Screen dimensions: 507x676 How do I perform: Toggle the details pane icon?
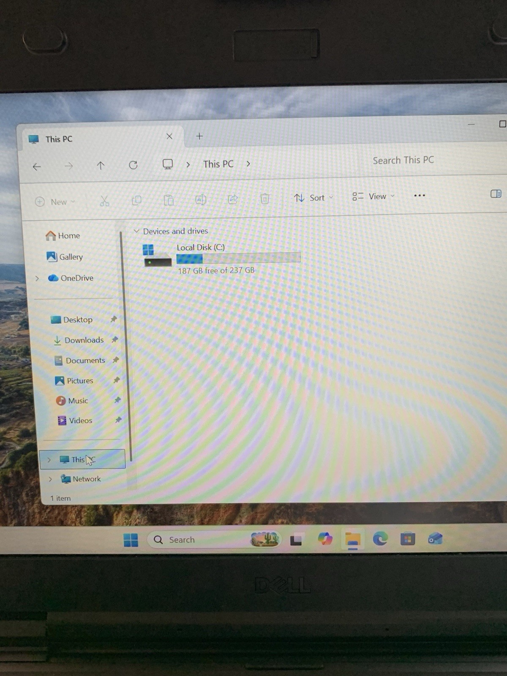(x=496, y=194)
